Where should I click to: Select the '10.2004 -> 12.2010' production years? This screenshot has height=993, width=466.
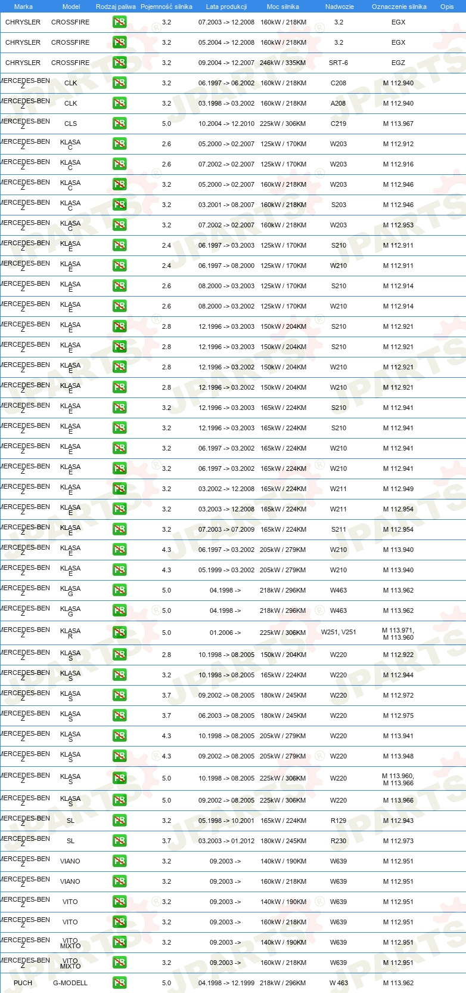pos(226,124)
